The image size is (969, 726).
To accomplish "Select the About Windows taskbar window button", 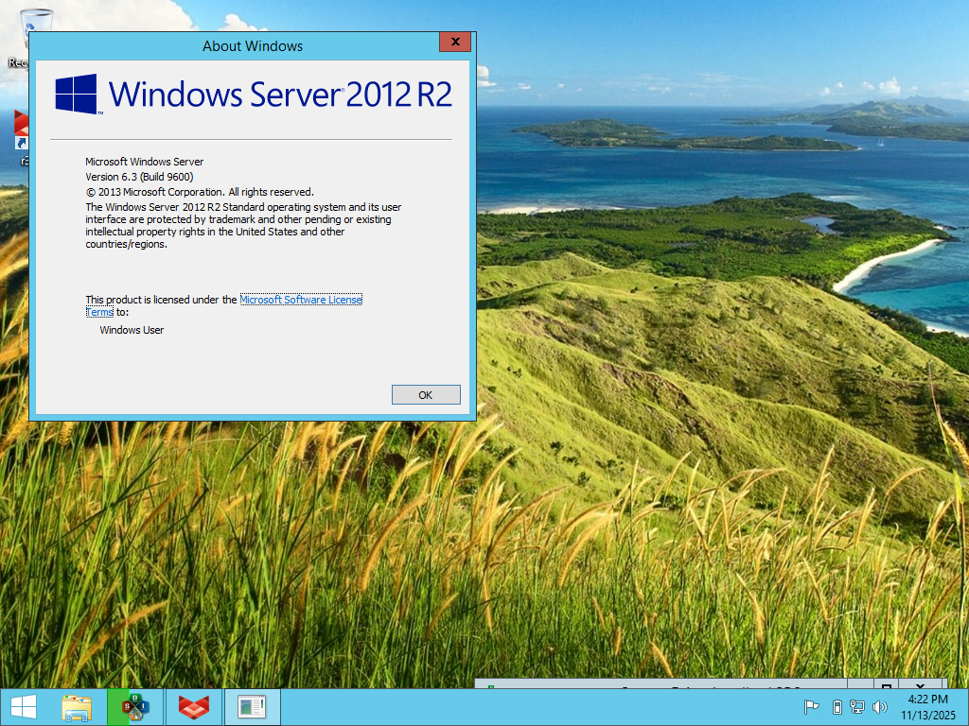I will (252, 707).
